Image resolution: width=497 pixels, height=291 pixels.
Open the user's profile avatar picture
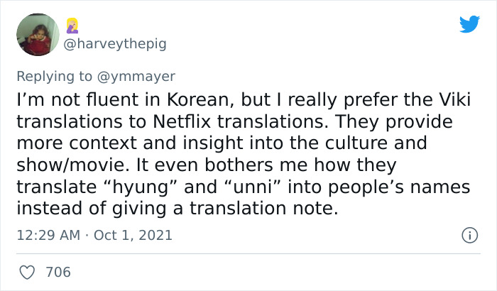click(38, 34)
